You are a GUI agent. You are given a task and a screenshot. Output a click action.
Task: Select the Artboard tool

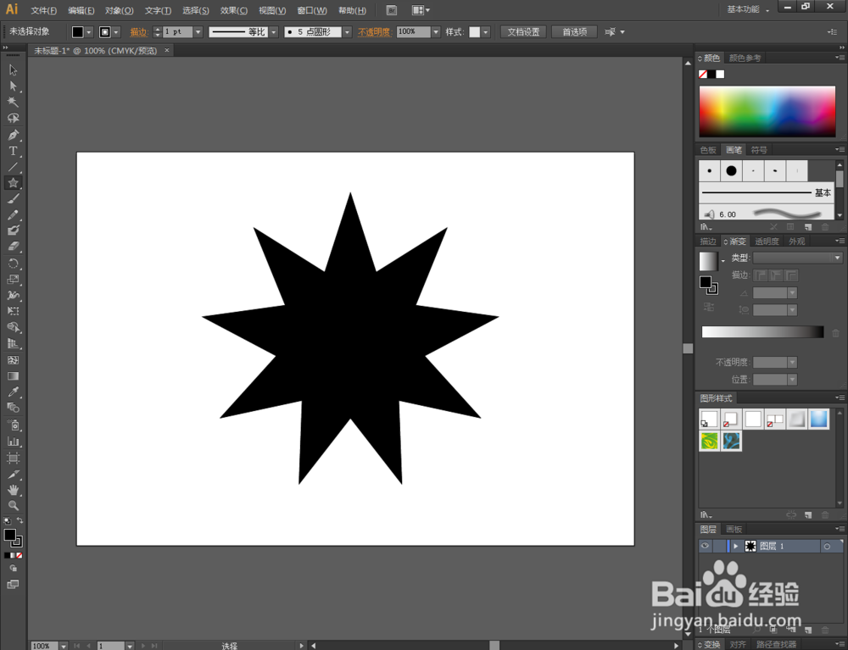pos(13,458)
